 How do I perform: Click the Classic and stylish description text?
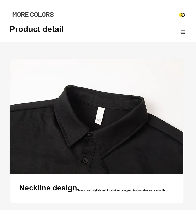click(x=121, y=190)
